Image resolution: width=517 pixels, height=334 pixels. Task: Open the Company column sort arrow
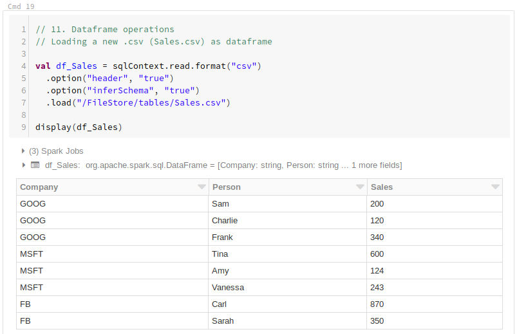click(201, 187)
